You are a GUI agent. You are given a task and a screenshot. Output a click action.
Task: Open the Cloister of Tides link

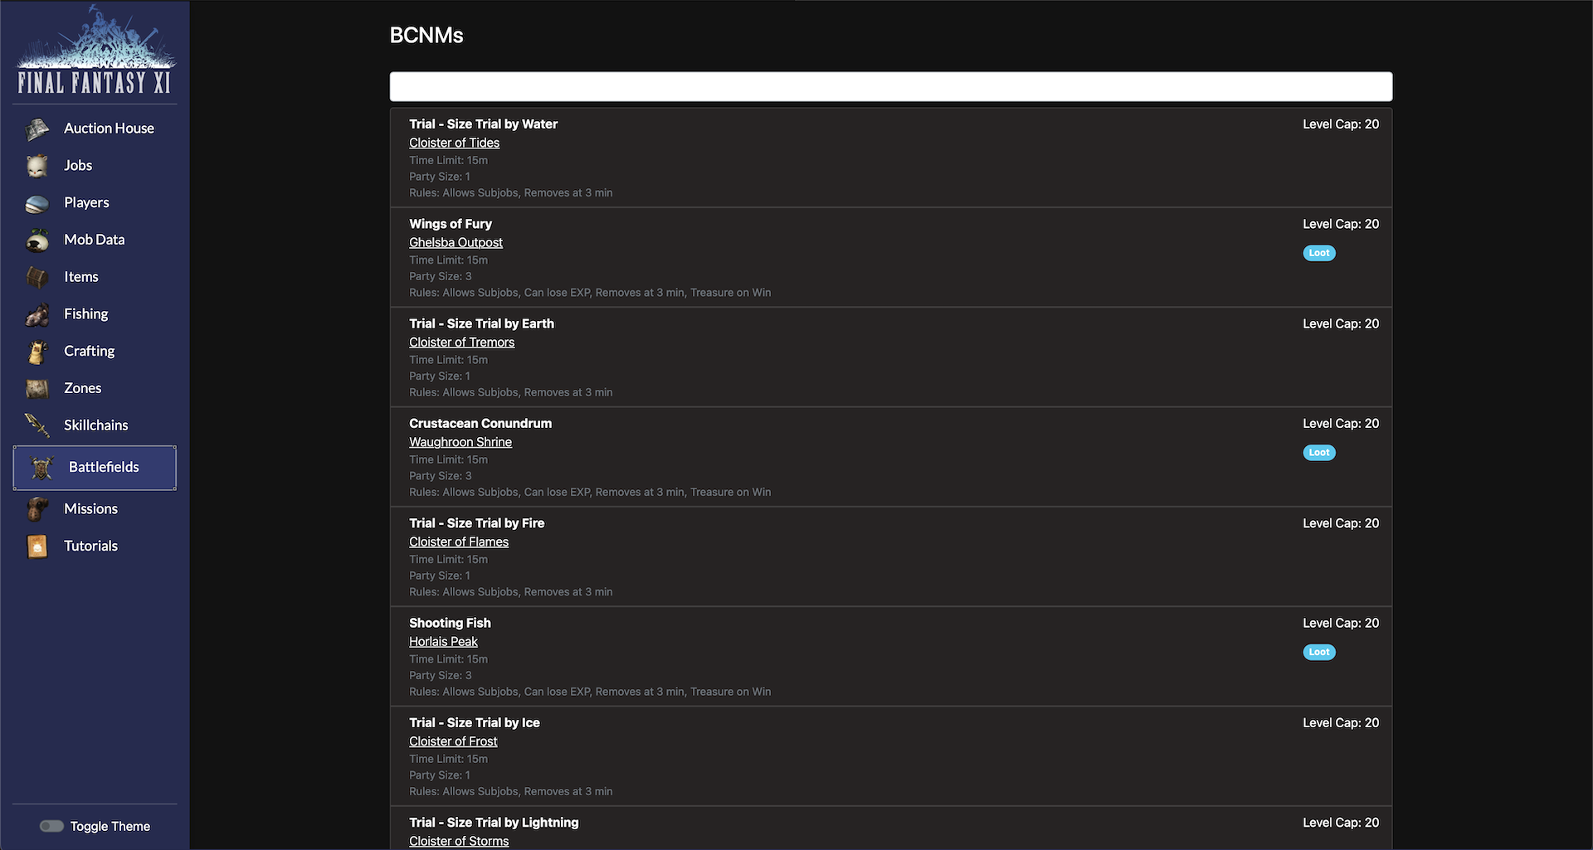[x=454, y=143]
